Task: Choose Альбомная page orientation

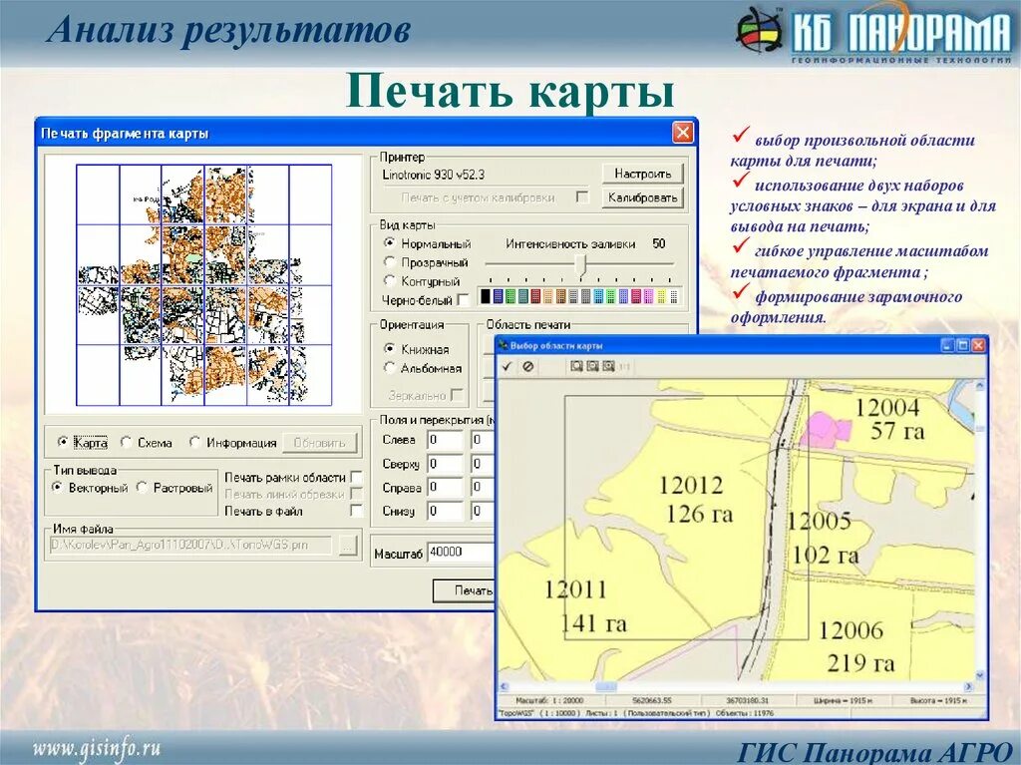Action: pyautogui.click(x=390, y=368)
